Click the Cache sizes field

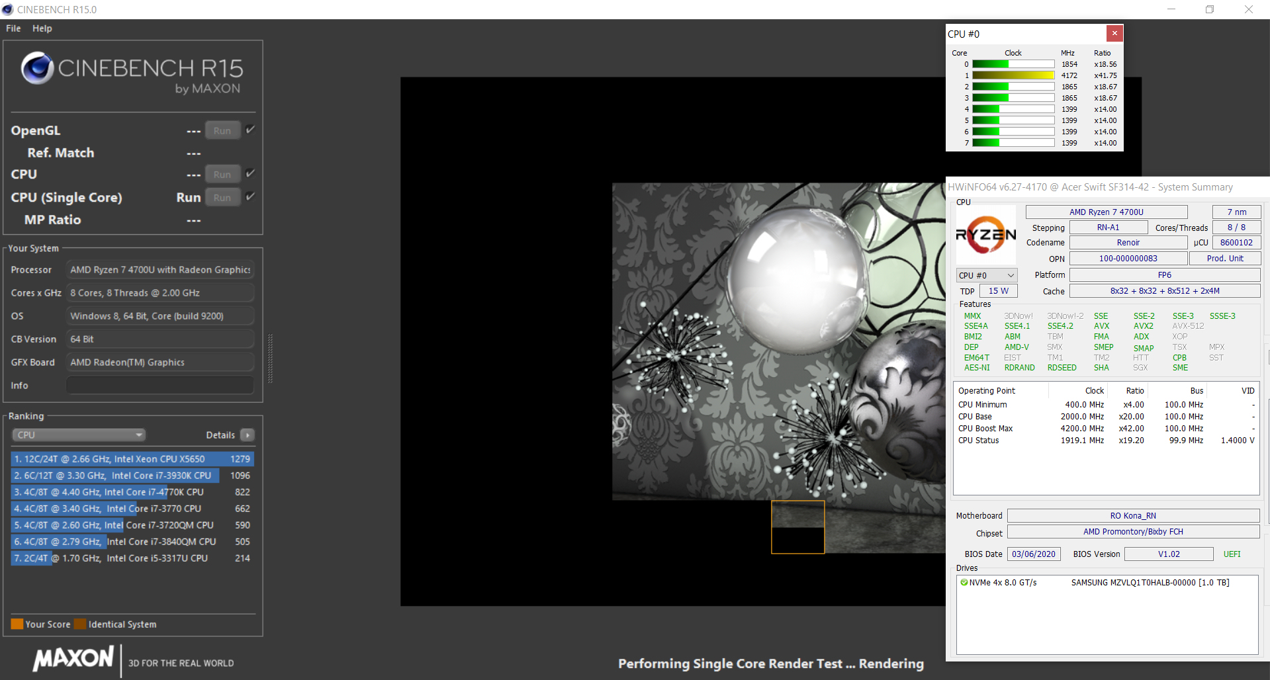point(1165,291)
